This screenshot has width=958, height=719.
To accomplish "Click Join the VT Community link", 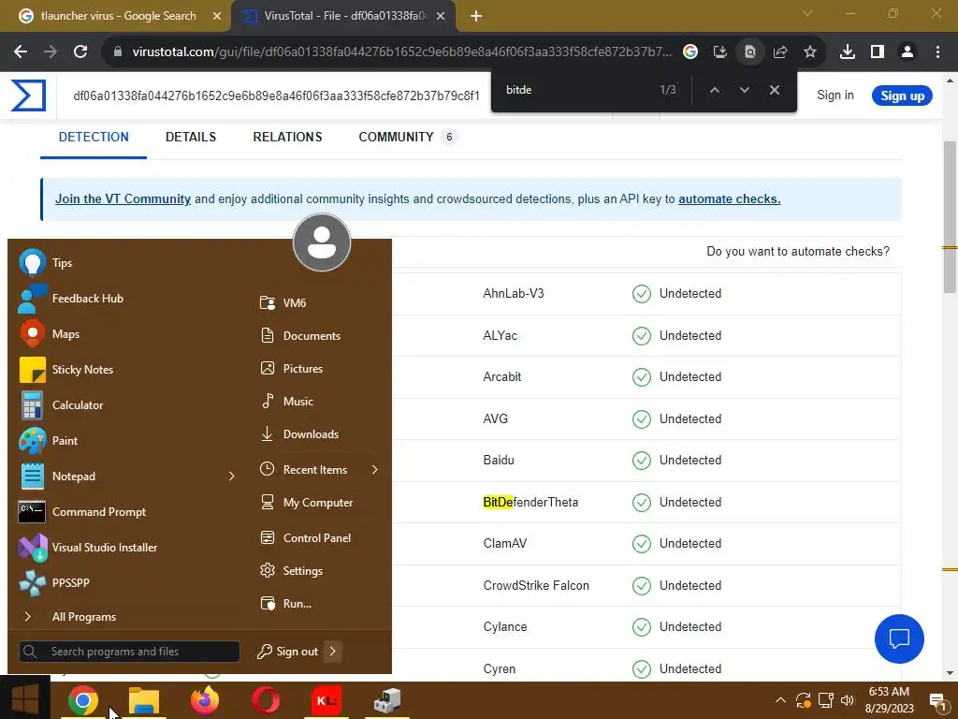I will (123, 199).
